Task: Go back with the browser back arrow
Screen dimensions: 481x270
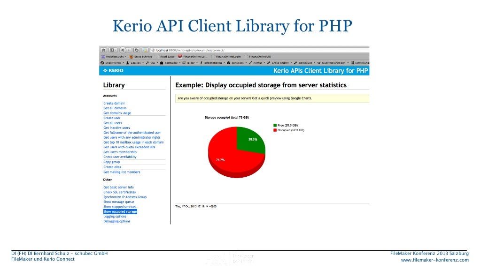Action: click(x=123, y=50)
